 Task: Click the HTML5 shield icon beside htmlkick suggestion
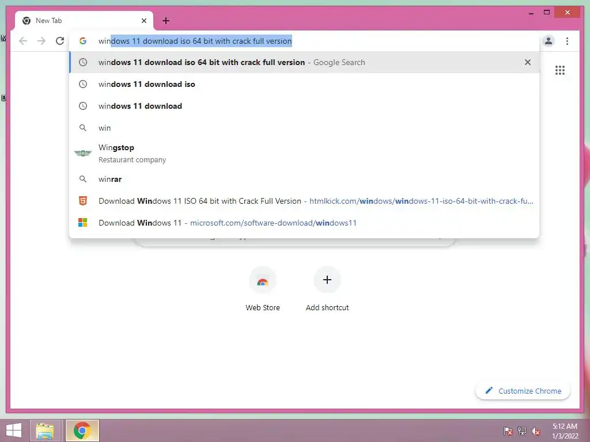point(83,201)
